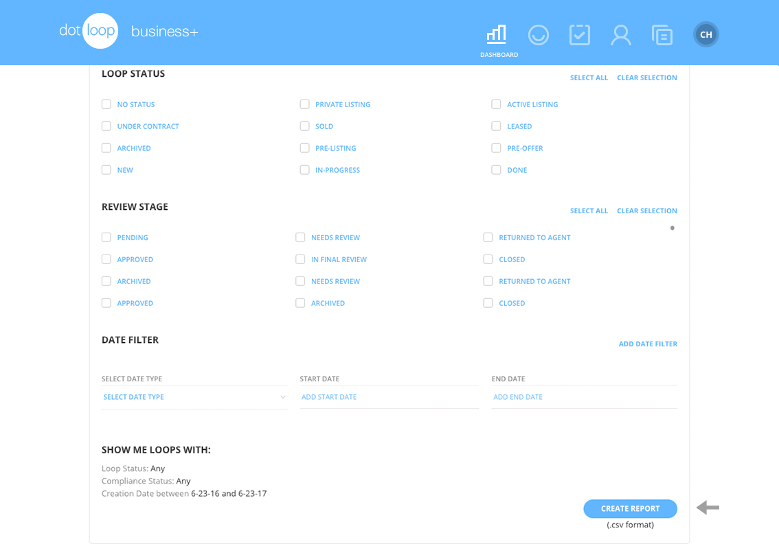Enable the SOLD status filter
Viewport: 779px width, 548px height.
(305, 126)
